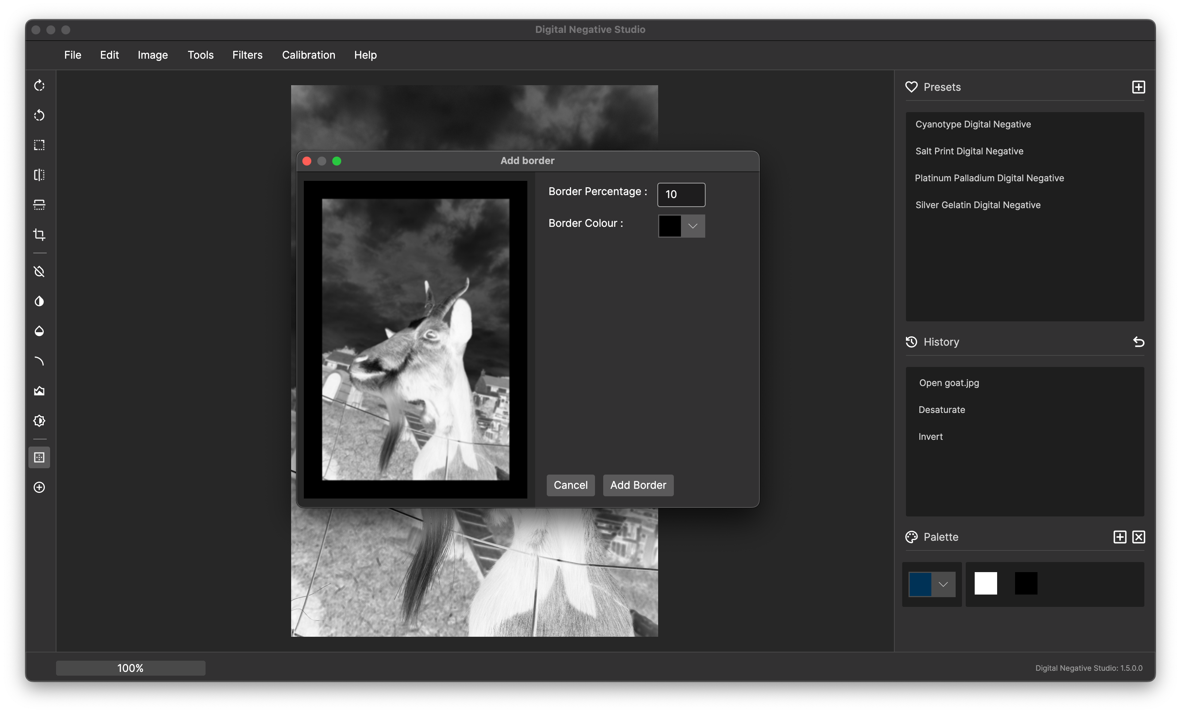
Task: Click the flip horizontal icon
Action: (39, 175)
